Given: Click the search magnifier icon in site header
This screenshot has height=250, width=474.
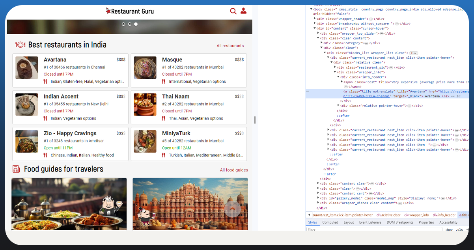Looking at the screenshot, I should 233,11.
